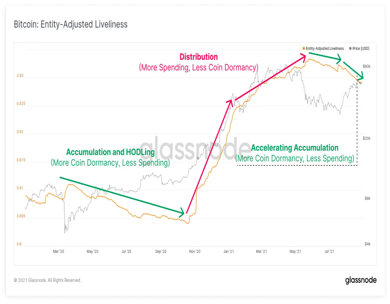Click the glassnode logo at bottom right
The image size is (390, 304).
pos(361,280)
